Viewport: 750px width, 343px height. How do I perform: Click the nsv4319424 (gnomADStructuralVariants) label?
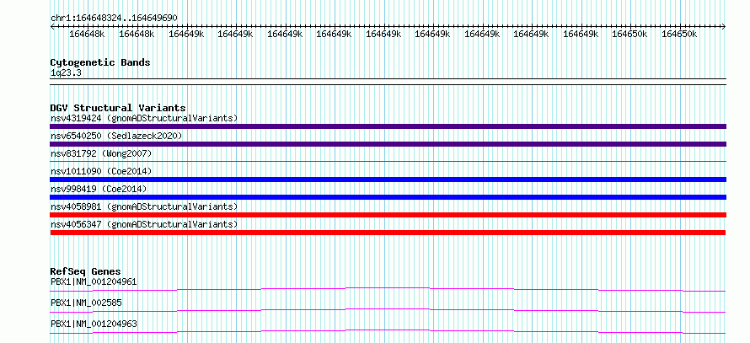point(144,118)
